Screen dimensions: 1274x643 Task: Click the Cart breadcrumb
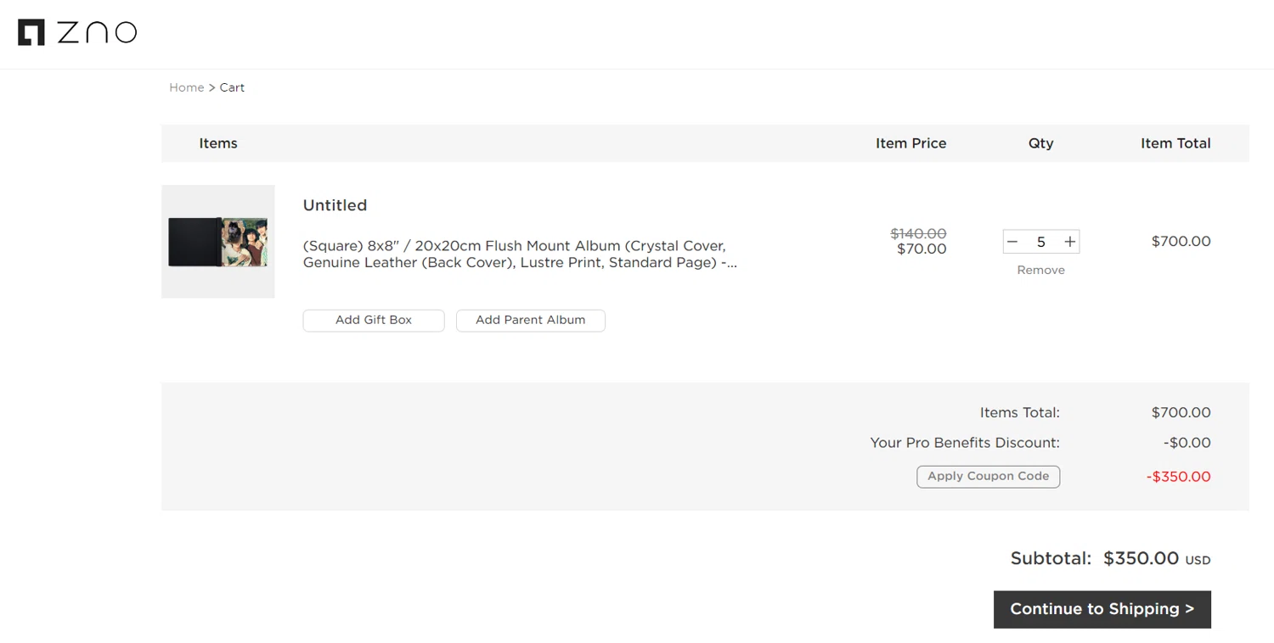click(232, 87)
